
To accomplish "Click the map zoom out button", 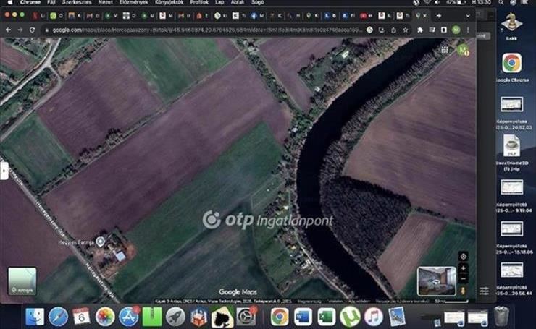I will pyautogui.click(x=464, y=279).
